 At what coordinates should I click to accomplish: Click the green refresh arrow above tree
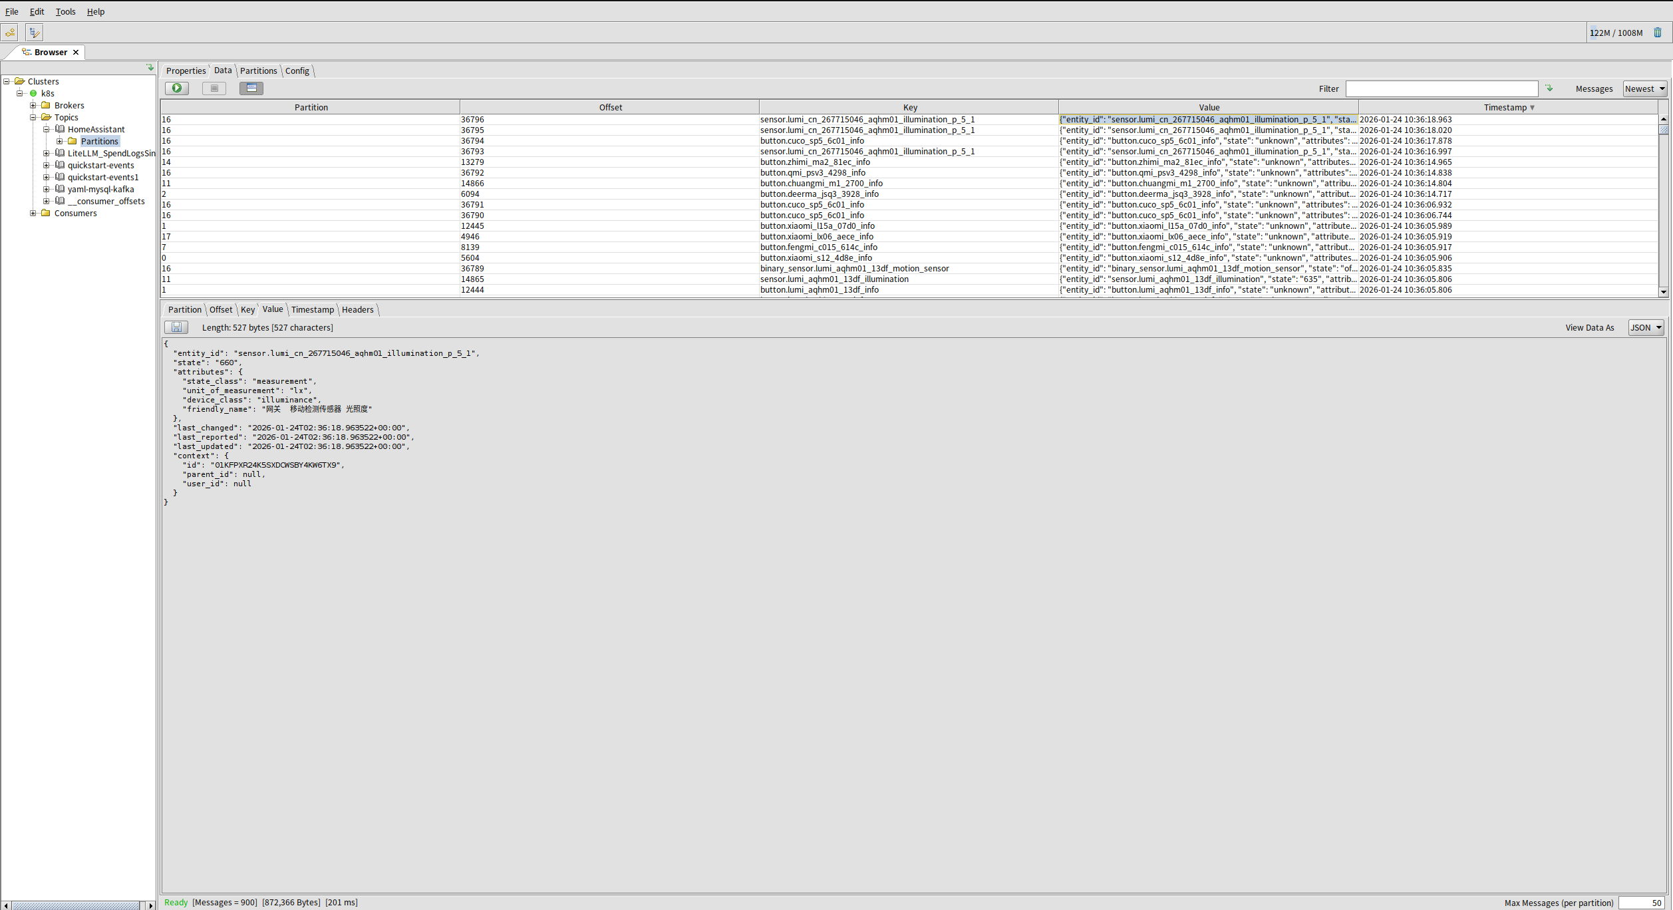[150, 67]
